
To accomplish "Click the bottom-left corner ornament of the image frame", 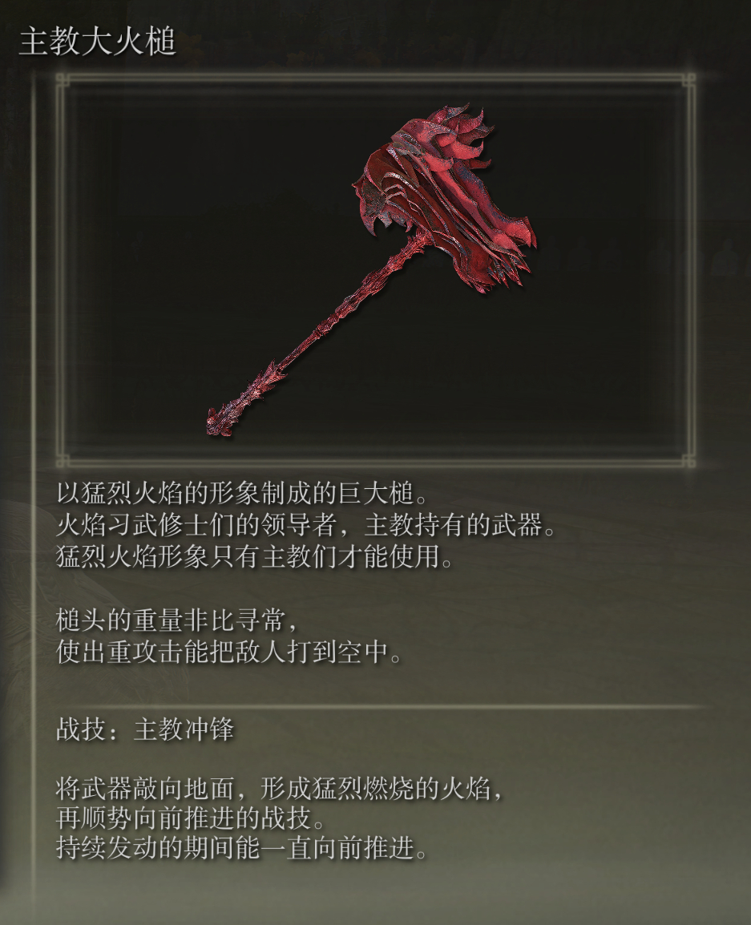I will pos(63,461).
